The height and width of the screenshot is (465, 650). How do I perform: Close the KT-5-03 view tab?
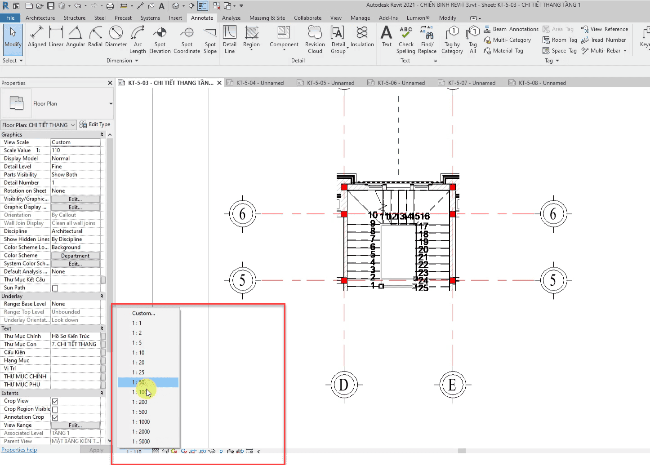click(x=219, y=83)
